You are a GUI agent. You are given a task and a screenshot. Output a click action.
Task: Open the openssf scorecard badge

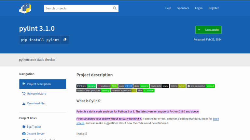coord(124,91)
